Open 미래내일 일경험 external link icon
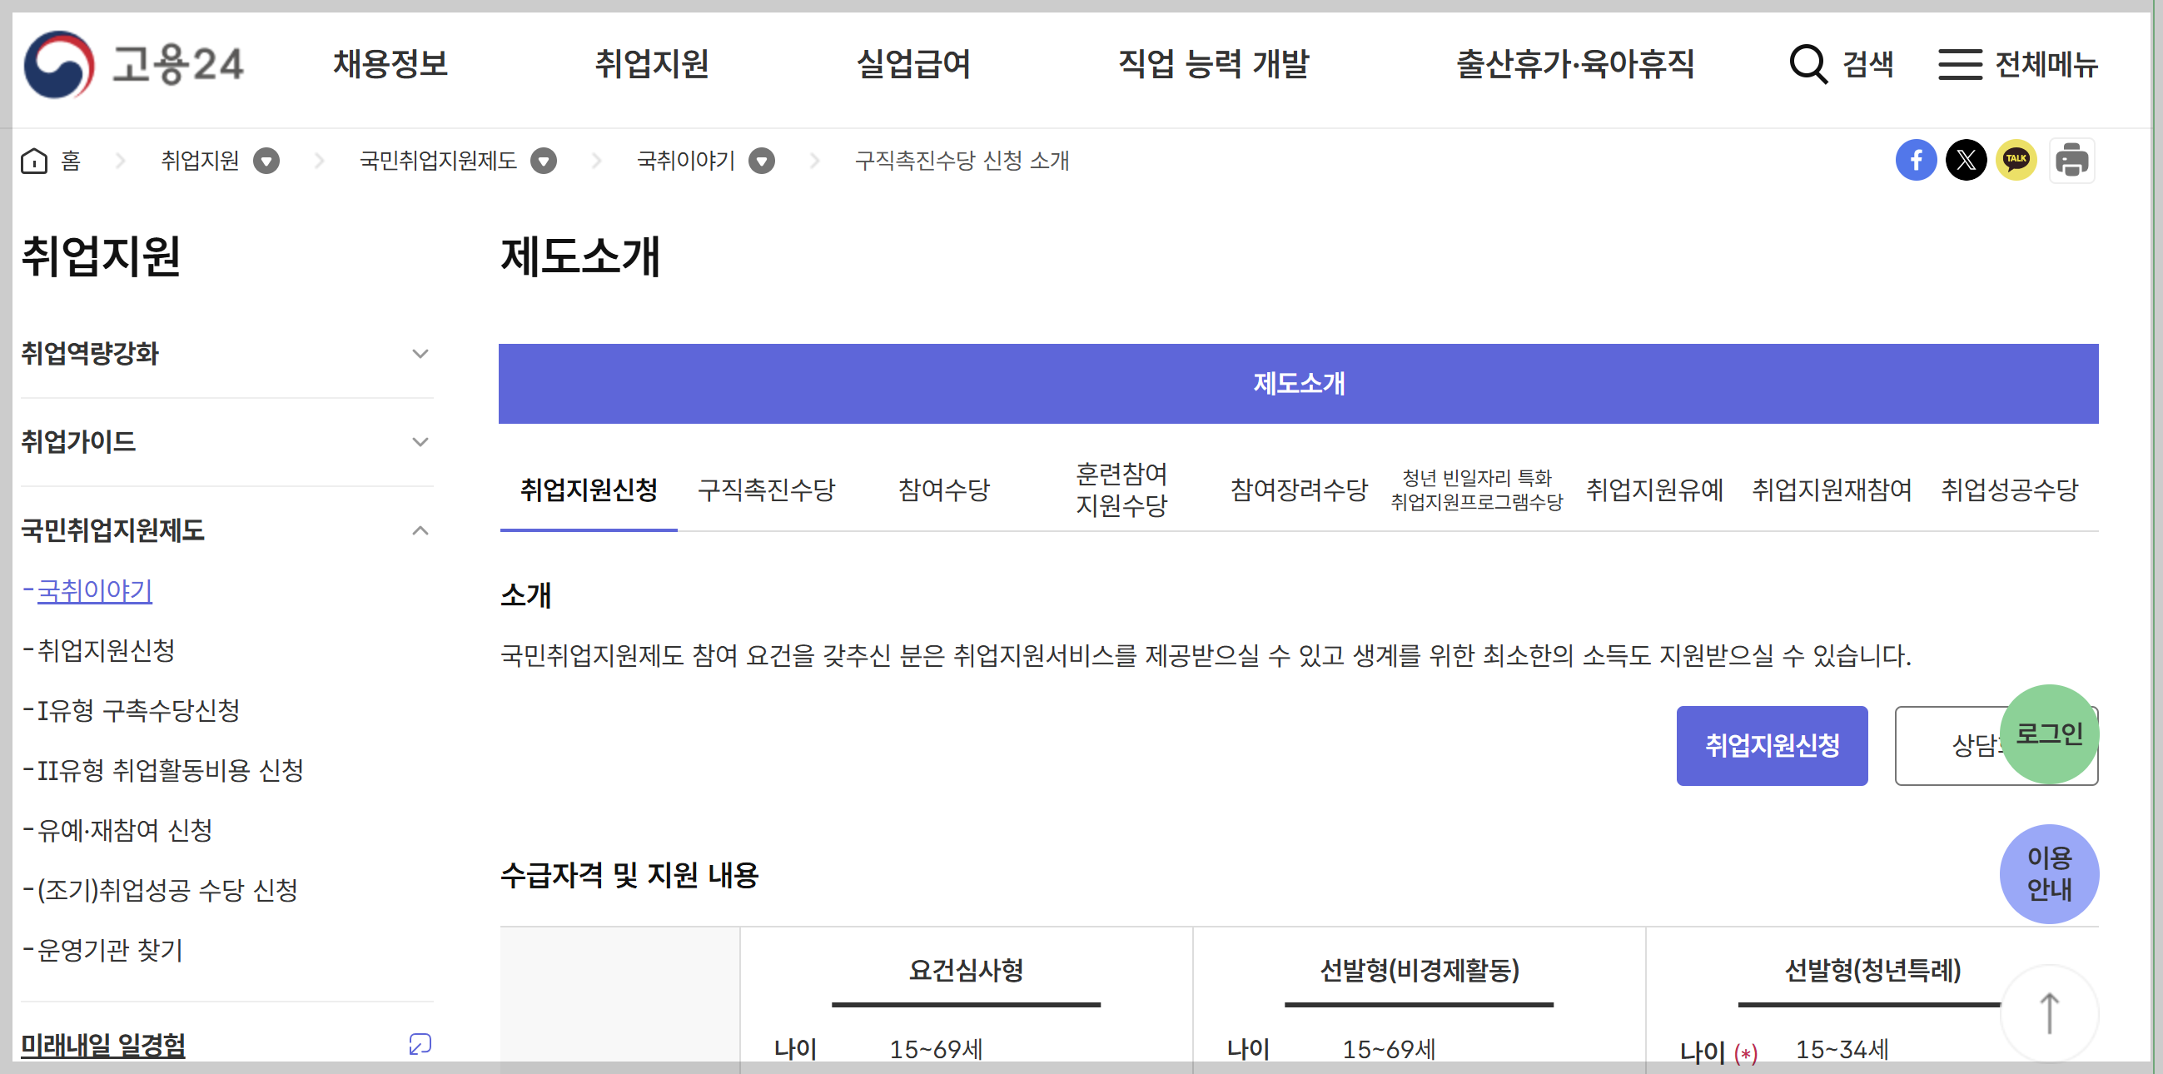Viewport: 2163px width, 1074px height. [420, 1044]
